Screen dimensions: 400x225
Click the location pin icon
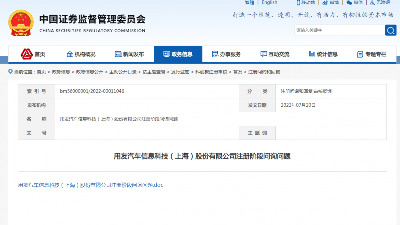(10, 71)
